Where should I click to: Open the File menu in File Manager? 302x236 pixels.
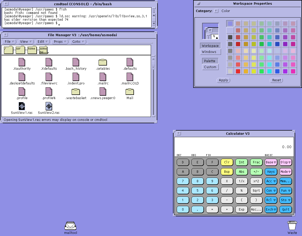[x=9, y=42]
